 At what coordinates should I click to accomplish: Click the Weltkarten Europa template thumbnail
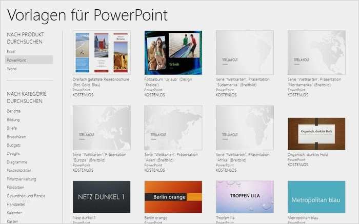point(102,128)
